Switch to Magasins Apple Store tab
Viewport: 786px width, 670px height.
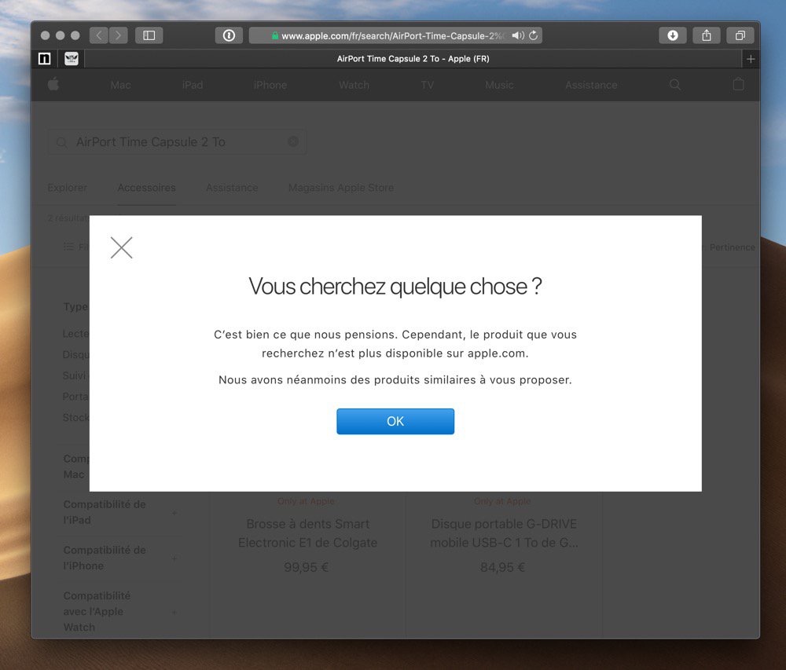(341, 188)
